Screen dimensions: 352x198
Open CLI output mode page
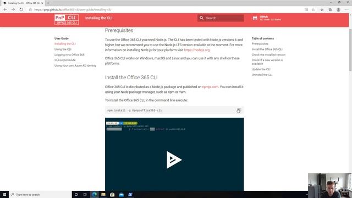pyautogui.click(x=65, y=60)
